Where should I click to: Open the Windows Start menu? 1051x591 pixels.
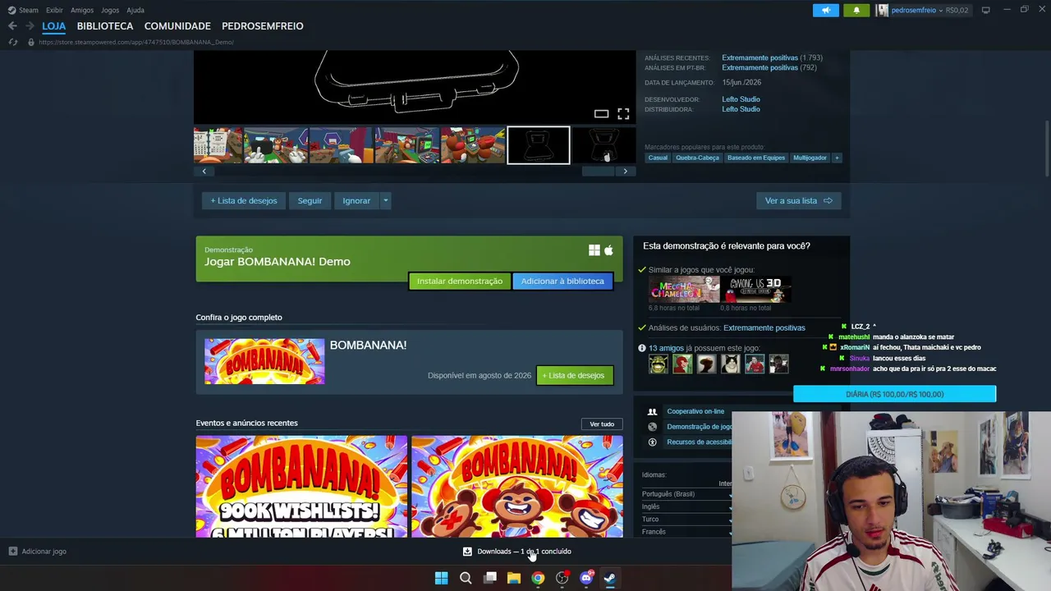441,578
